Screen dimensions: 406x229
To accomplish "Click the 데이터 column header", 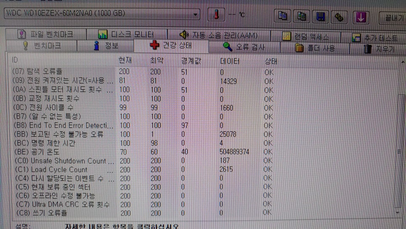I will (x=229, y=61).
